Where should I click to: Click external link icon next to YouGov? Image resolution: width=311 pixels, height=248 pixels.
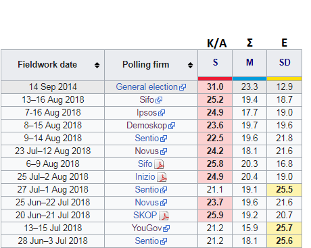coord(166,228)
